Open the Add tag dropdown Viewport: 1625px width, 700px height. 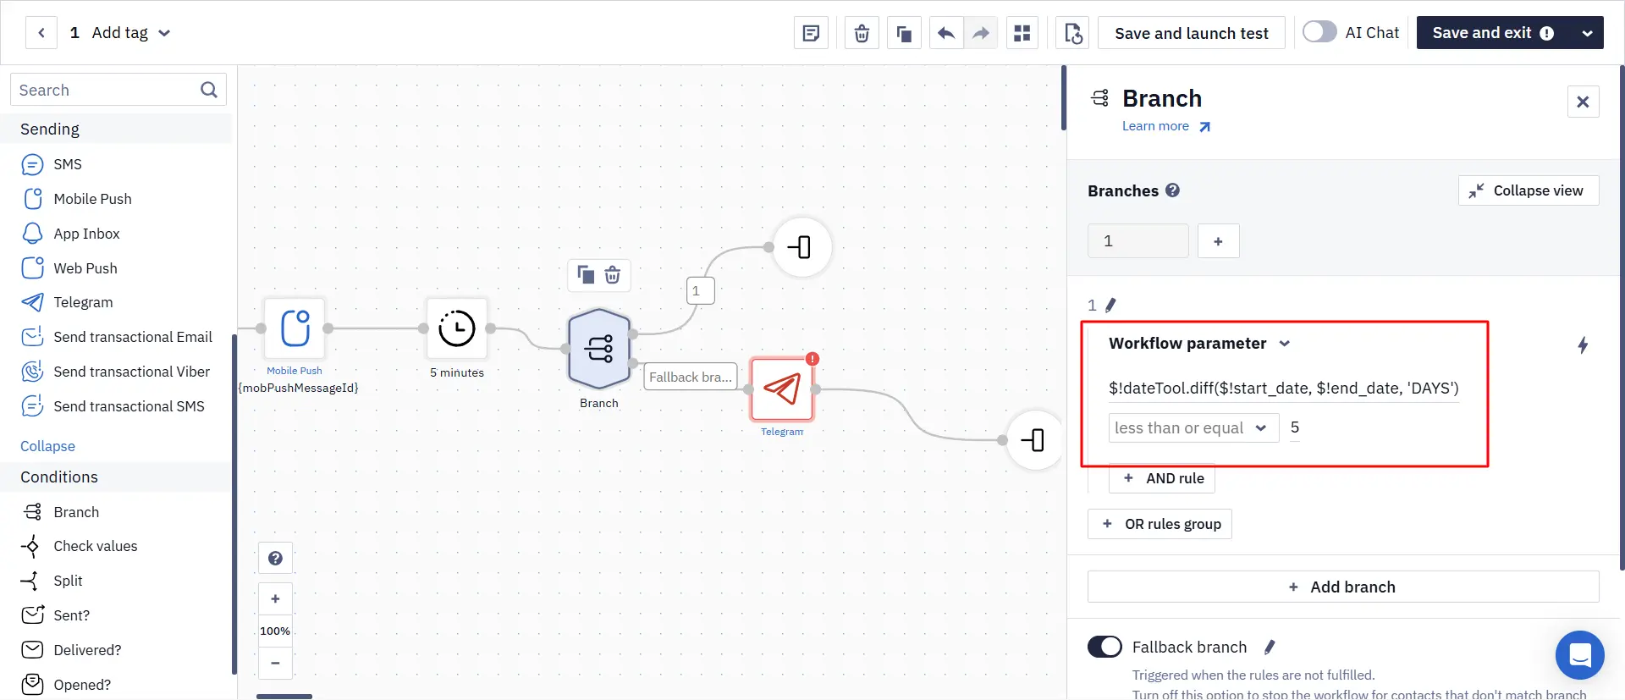131,33
